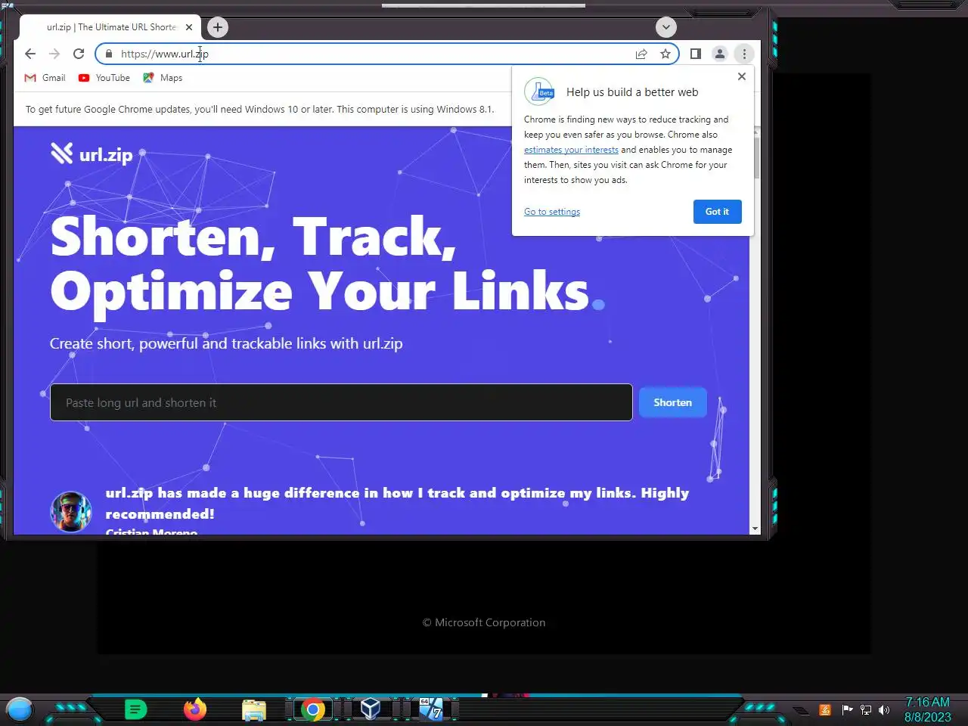Open the tab search dropdown arrow
This screenshot has height=726, width=968.
[x=665, y=27]
